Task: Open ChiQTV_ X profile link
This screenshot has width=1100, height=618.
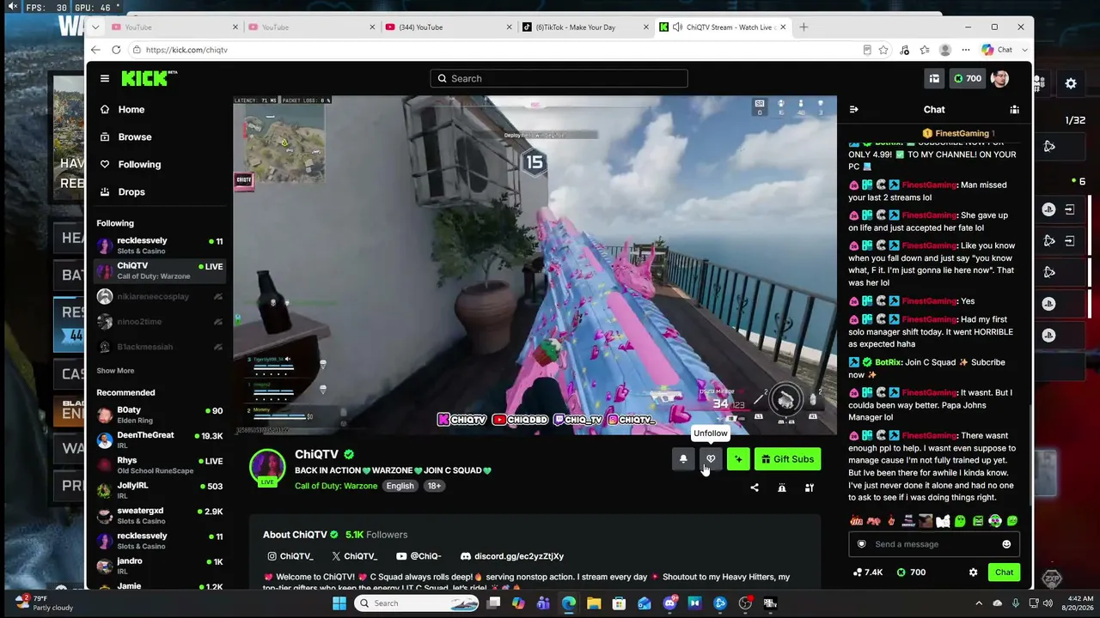Action: pos(354,556)
